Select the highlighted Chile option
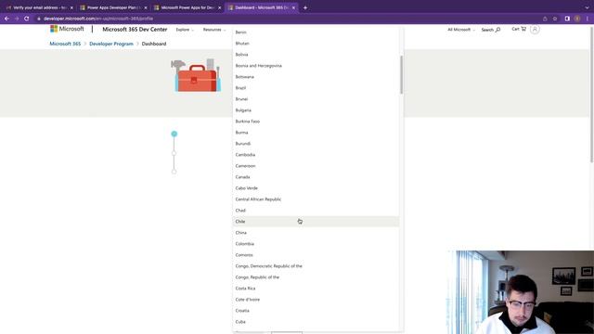Image resolution: width=594 pixels, height=334 pixels. click(316, 222)
